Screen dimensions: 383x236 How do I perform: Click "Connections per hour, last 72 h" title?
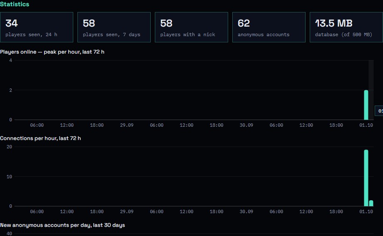click(40, 138)
